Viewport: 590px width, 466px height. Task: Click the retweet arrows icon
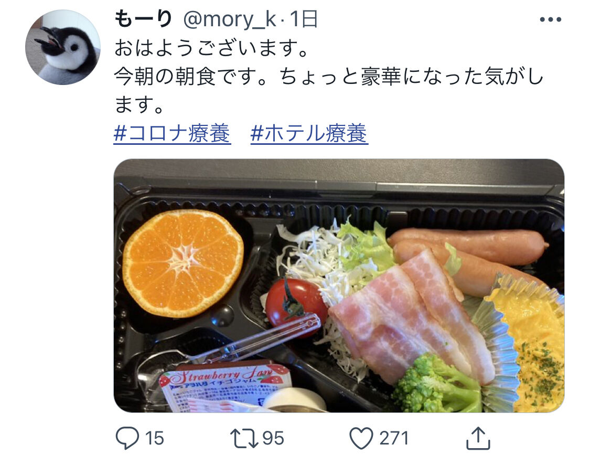coord(244,439)
